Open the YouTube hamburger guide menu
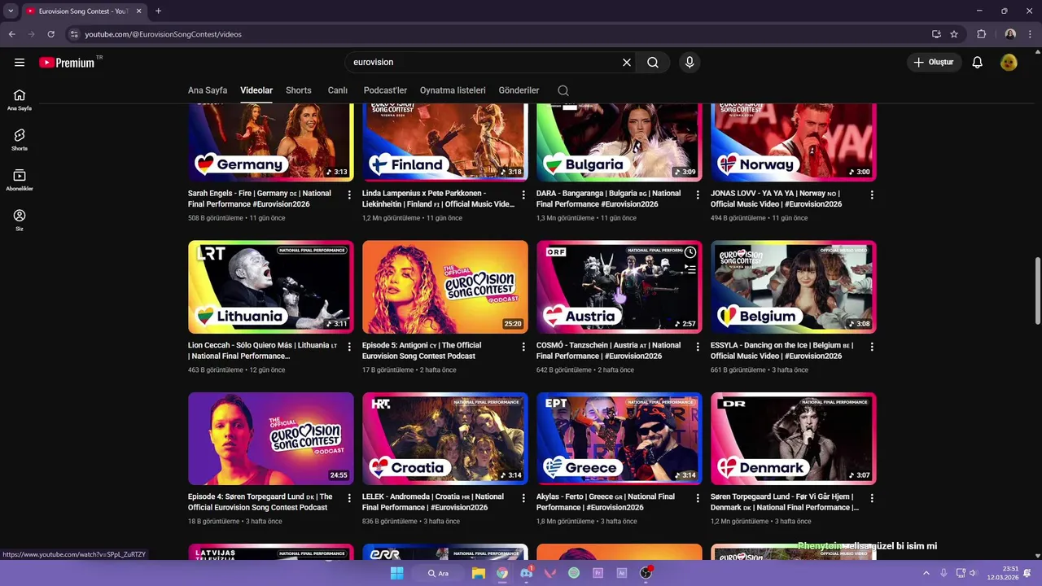Image resolution: width=1042 pixels, height=586 pixels. pyautogui.click(x=20, y=63)
